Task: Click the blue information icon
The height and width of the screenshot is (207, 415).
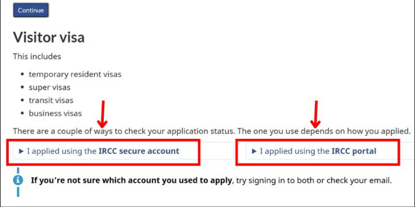Action: coord(18,180)
